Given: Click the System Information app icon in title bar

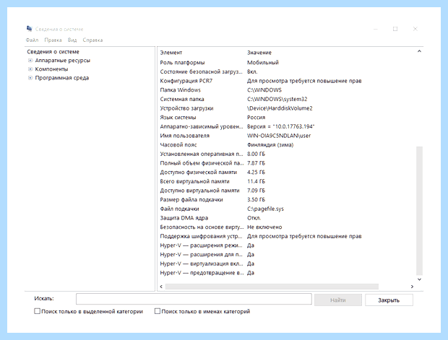Looking at the screenshot, I should coord(29,29).
